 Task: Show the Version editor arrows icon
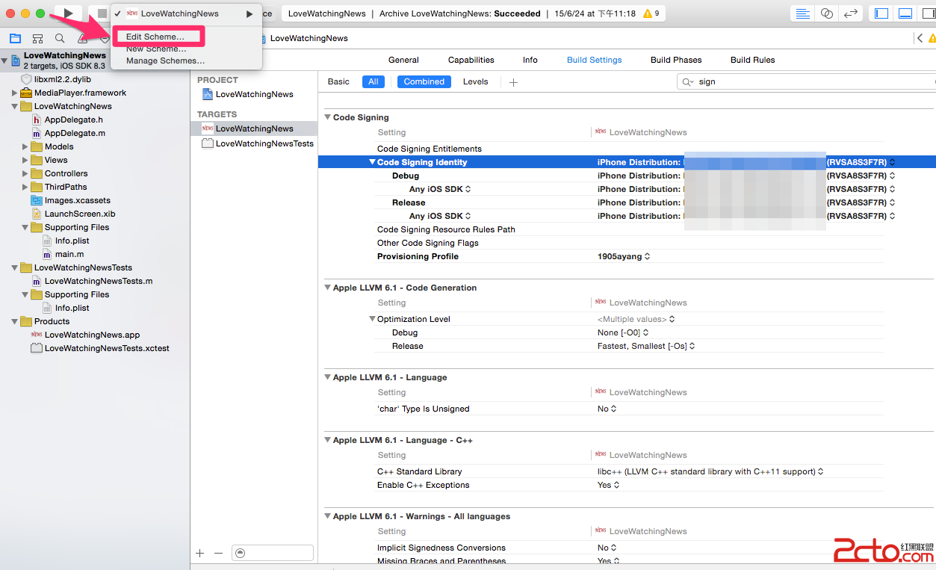[x=850, y=13]
